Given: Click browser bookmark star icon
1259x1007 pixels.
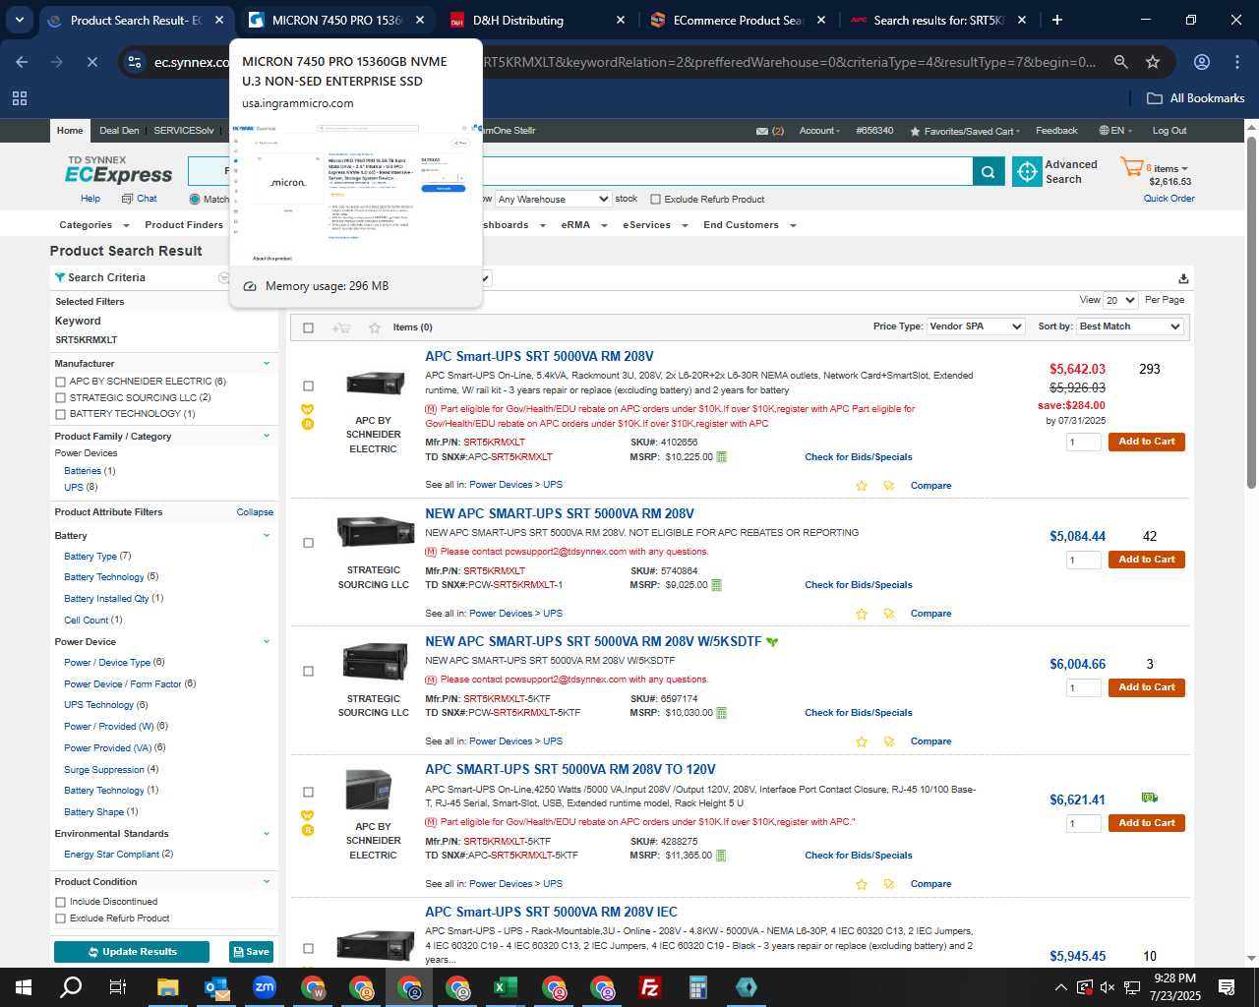Looking at the screenshot, I should (x=1153, y=62).
